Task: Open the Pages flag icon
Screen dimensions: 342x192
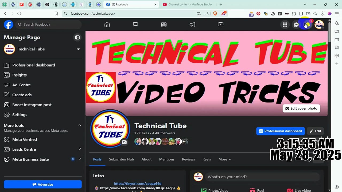Action: (x=135, y=25)
